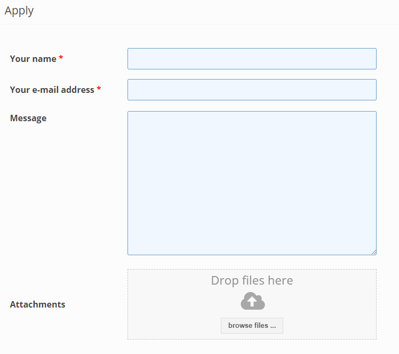Click the Attachments label
The height and width of the screenshot is (354, 399).
pos(37,304)
